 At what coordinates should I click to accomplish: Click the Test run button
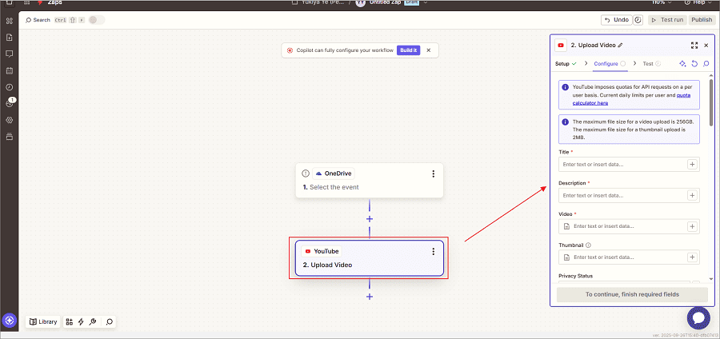coord(667,20)
